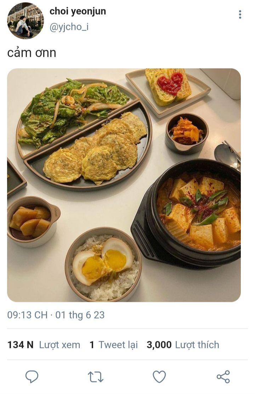Viewport: 255px width, 394px height.
Task: Click the date 01 thg 6 23
Action: (80, 315)
